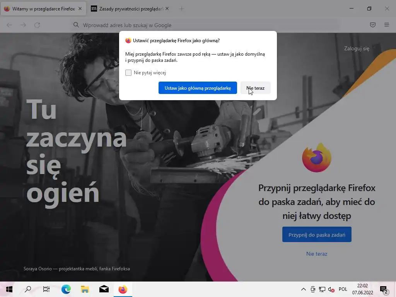The image size is (396, 297).
Task: Open a new tab with plus button
Action: pyautogui.click(x=181, y=9)
